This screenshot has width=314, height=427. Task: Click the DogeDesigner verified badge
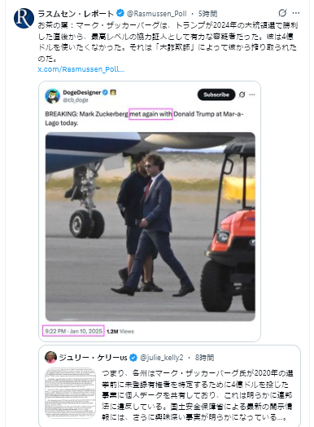[x=105, y=92]
